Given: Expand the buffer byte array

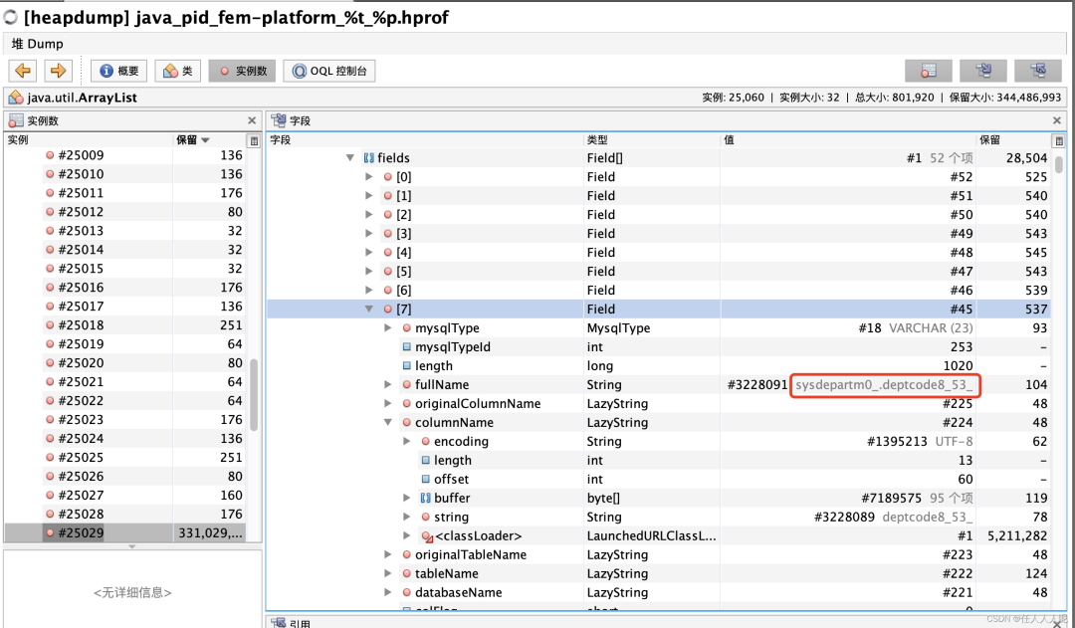Looking at the screenshot, I should point(406,498).
